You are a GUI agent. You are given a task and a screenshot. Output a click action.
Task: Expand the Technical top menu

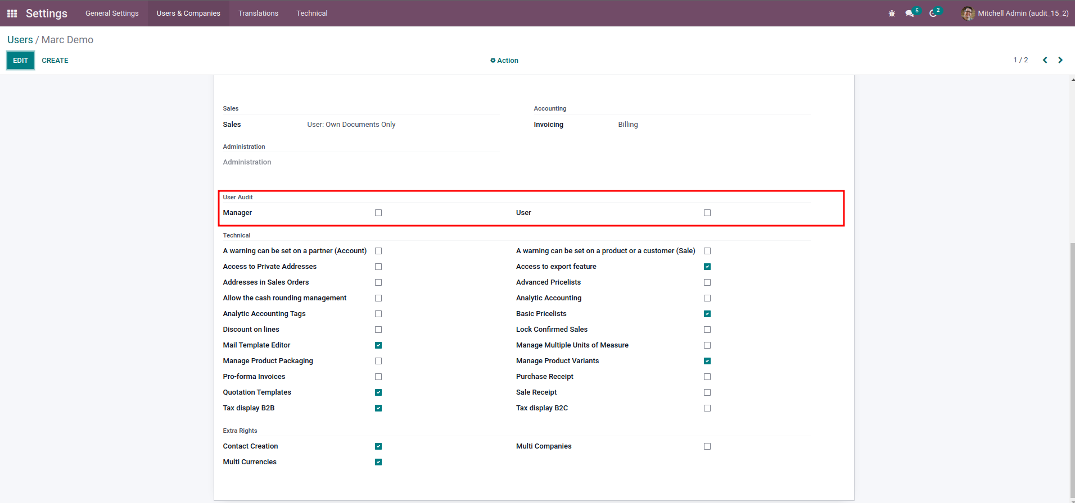311,13
